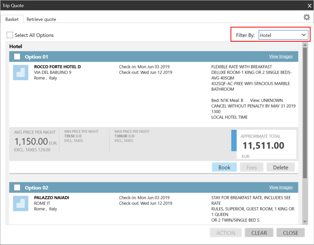314x245 pixels.
Task: Close the Trip Quote window
Action: pos(309,6)
